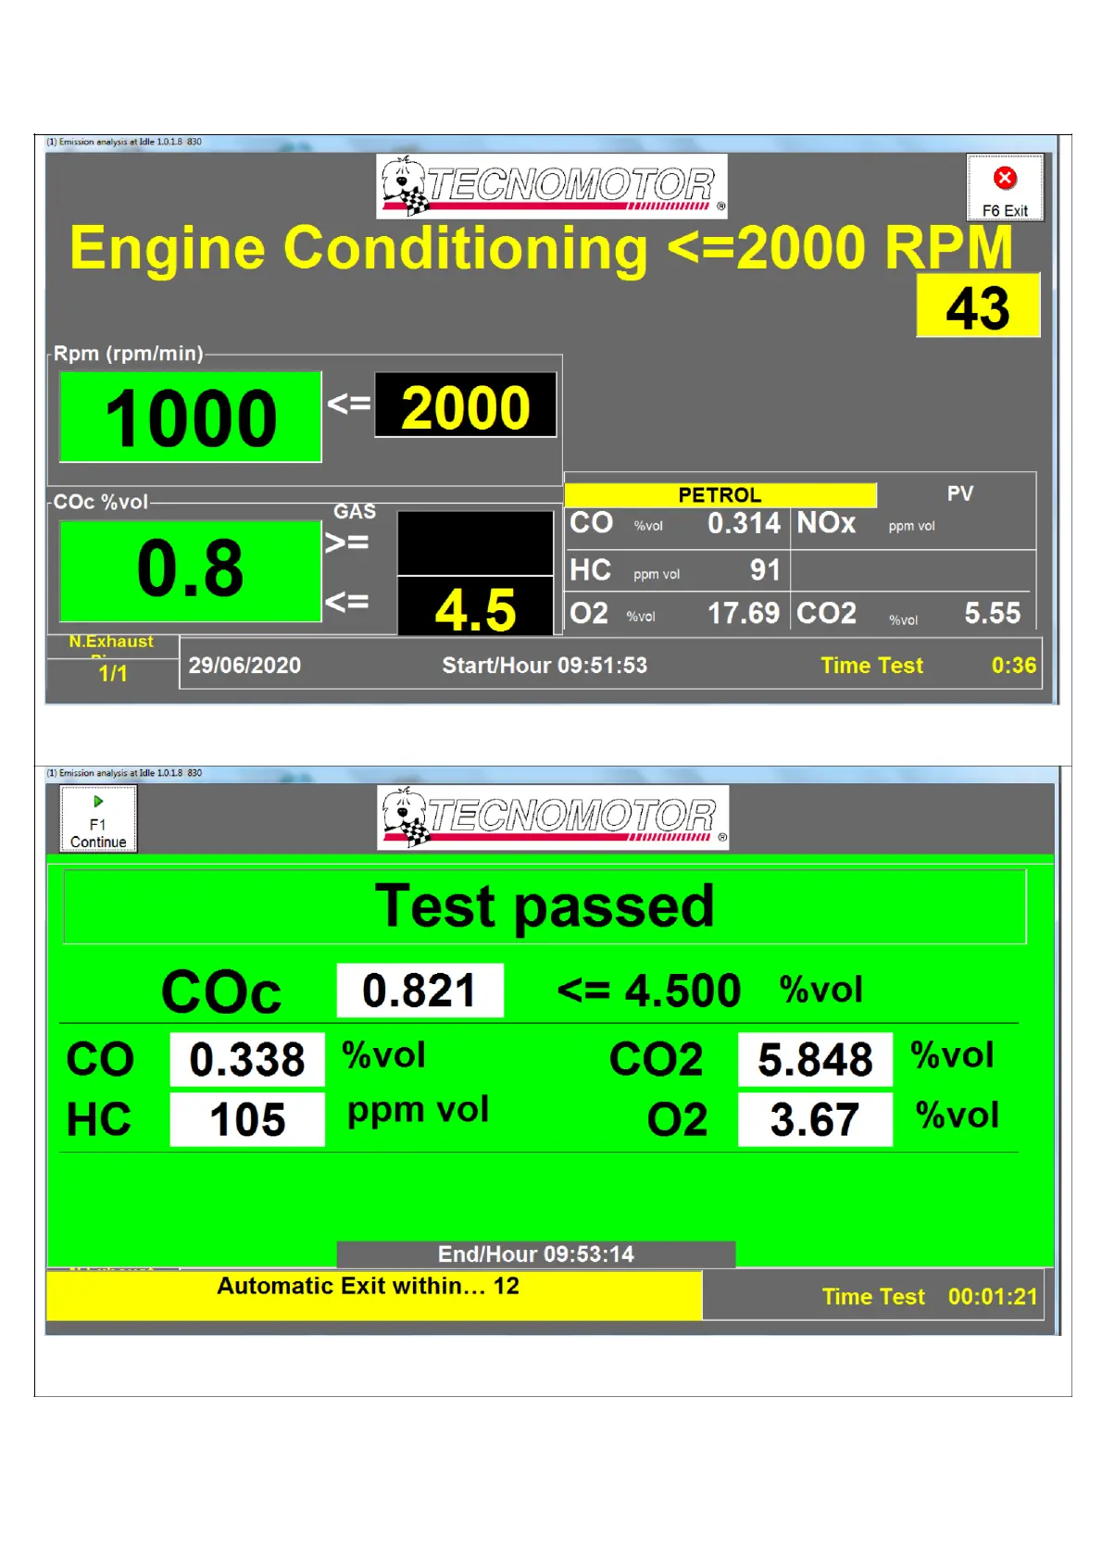Click Start/Hour 09:51:53 text

click(545, 666)
